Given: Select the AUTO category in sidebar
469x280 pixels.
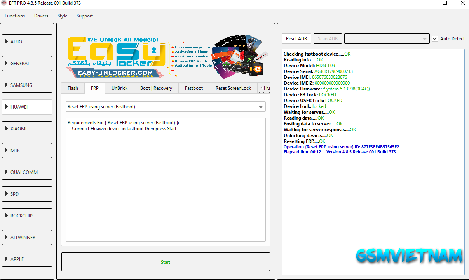Looking at the screenshot, I should tap(27, 42).
